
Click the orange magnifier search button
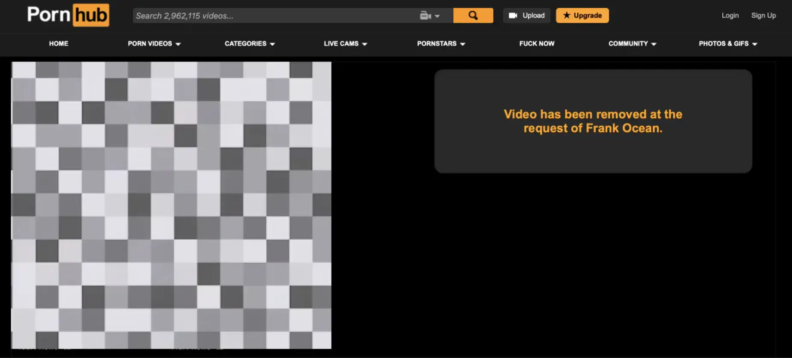pyautogui.click(x=473, y=15)
